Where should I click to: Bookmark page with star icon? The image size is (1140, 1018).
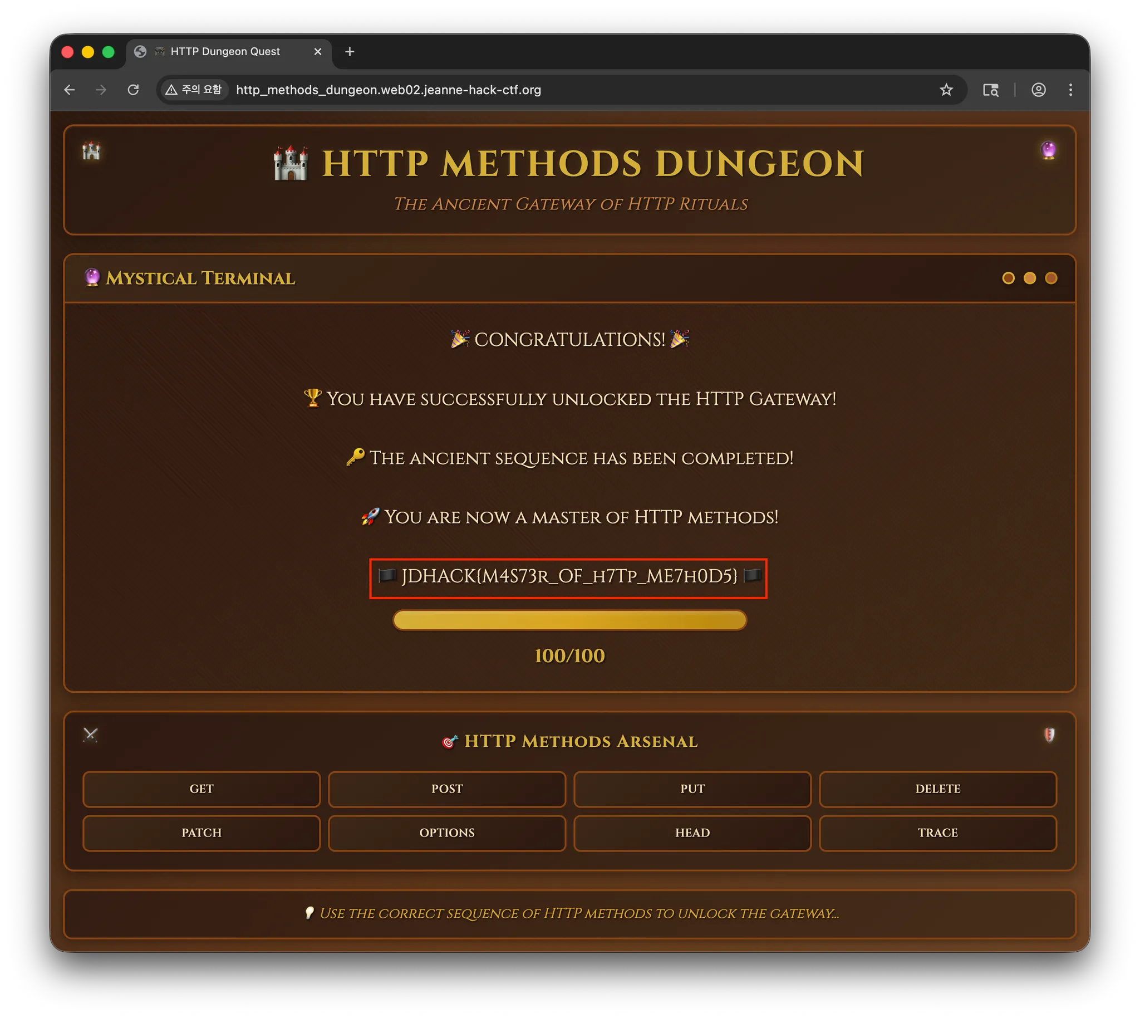(945, 90)
